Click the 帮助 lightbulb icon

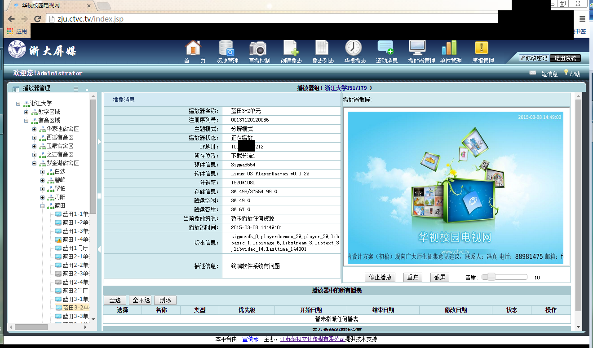(x=566, y=72)
